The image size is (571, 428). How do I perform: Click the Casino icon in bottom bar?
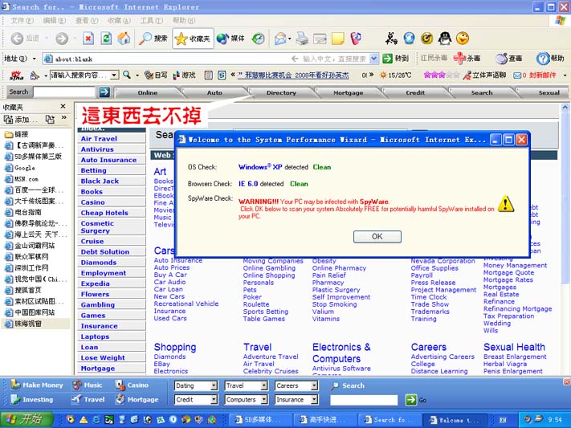point(120,385)
